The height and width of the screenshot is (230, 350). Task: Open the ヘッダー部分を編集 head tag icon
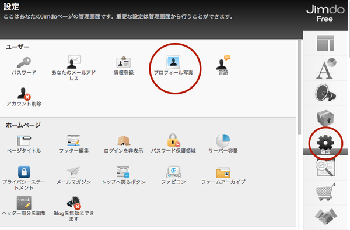point(24,203)
